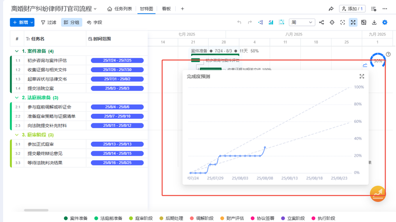Toggle the 调解阶段 legend item
Screen dimensions: 396x222
[x=202, y=218]
